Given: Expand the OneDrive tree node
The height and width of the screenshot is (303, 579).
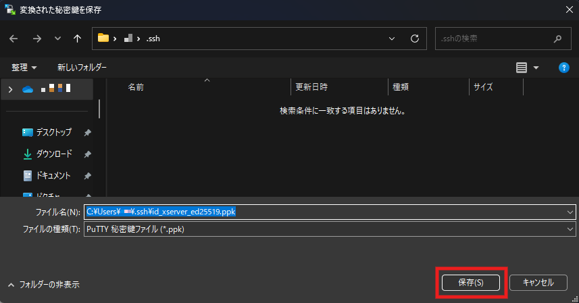Looking at the screenshot, I should (10, 89).
